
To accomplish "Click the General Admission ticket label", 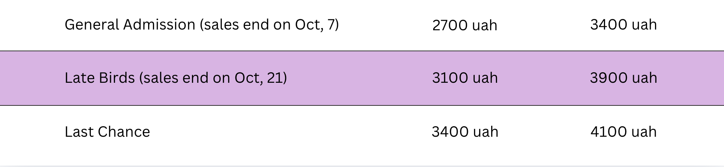I will pos(201,25).
